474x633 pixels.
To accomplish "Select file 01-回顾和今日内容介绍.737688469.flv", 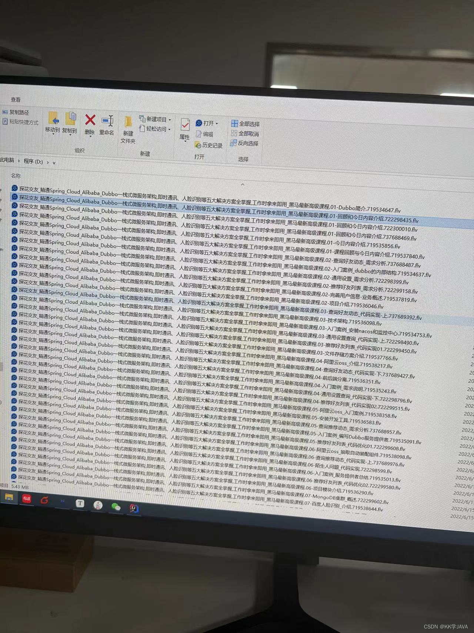I will click(214, 226).
